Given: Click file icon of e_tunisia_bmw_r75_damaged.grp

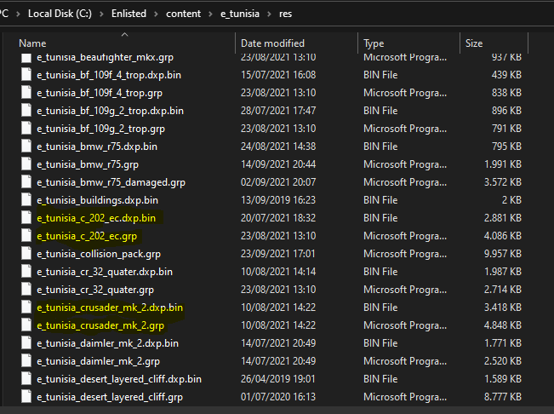Looking at the screenshot, I should 26,182.
